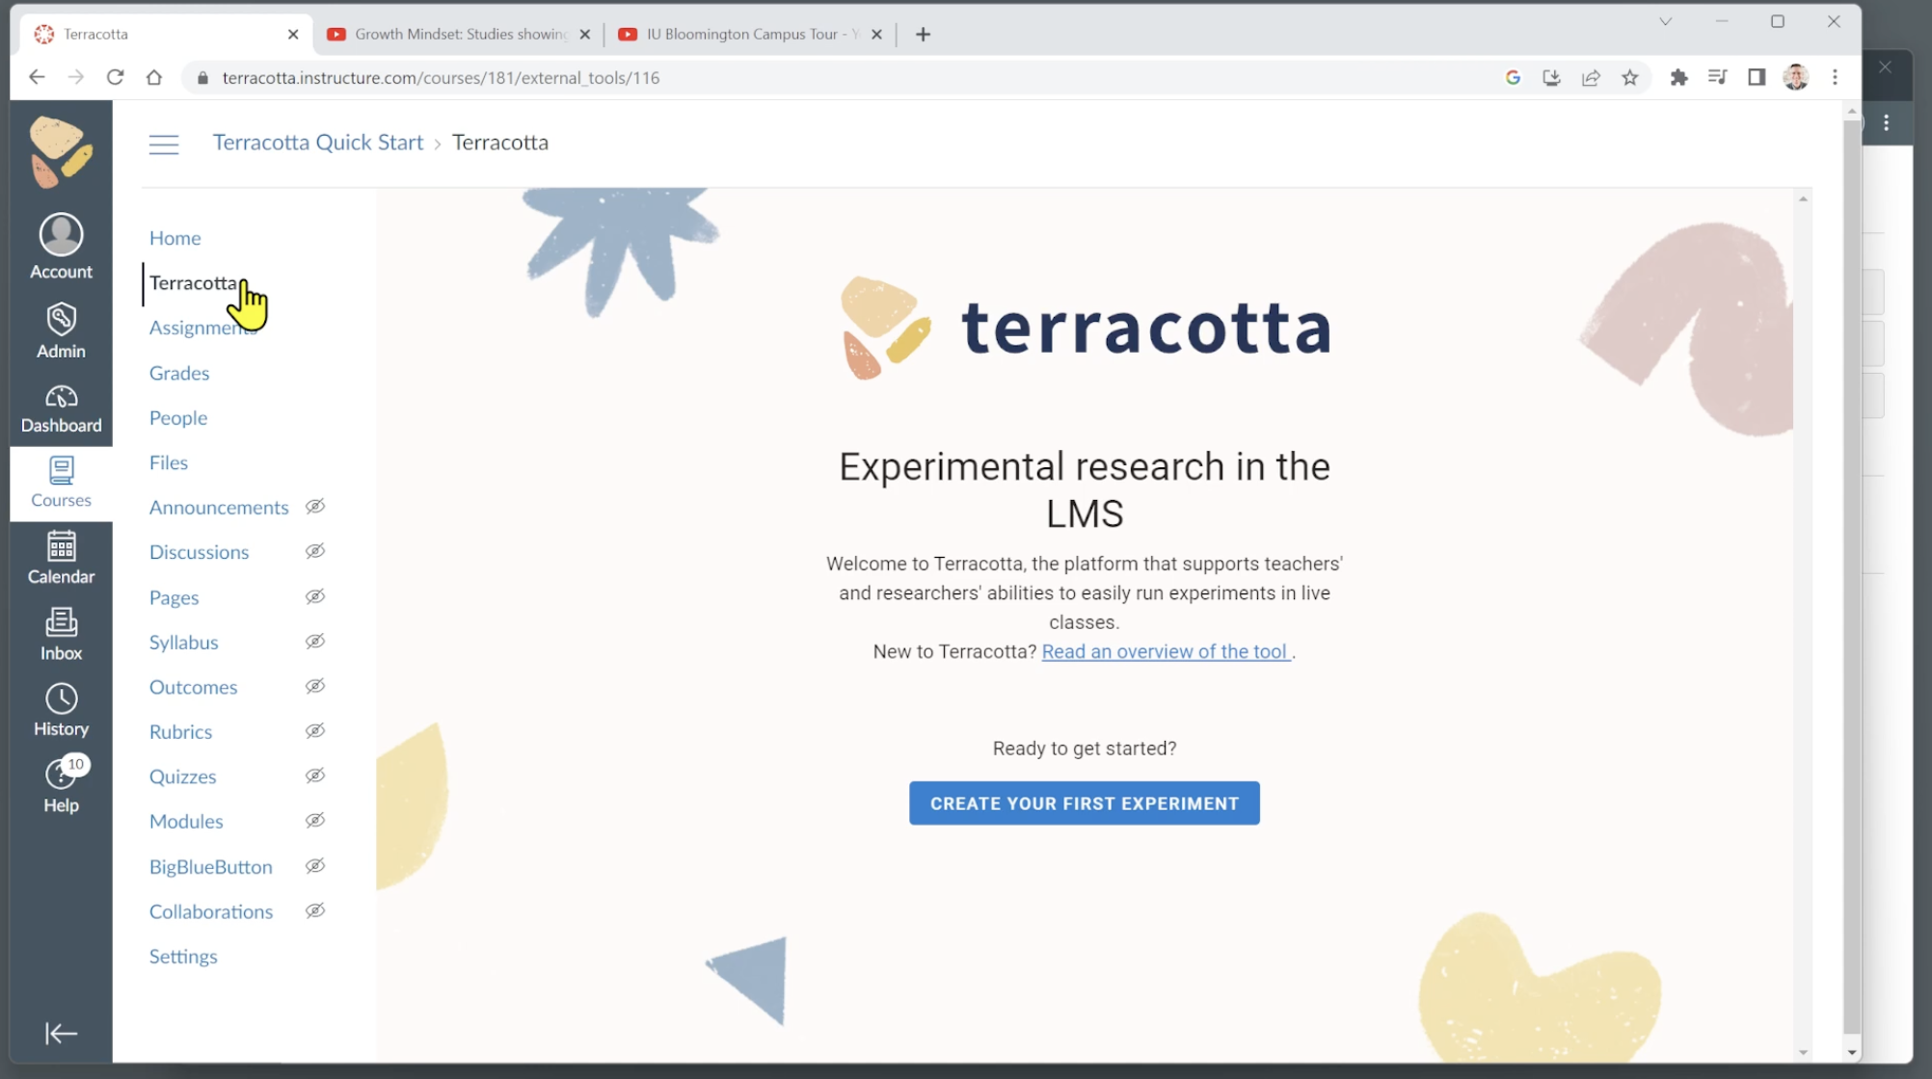Image resolution: width=1932 pixels, height=1079 pixels.
Task: Close the IU Bloomington Campus Tour tab
Action: pos(876,34)
